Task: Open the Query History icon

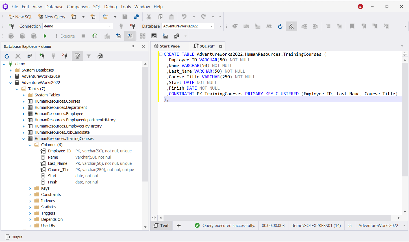Action: point(95,36)
